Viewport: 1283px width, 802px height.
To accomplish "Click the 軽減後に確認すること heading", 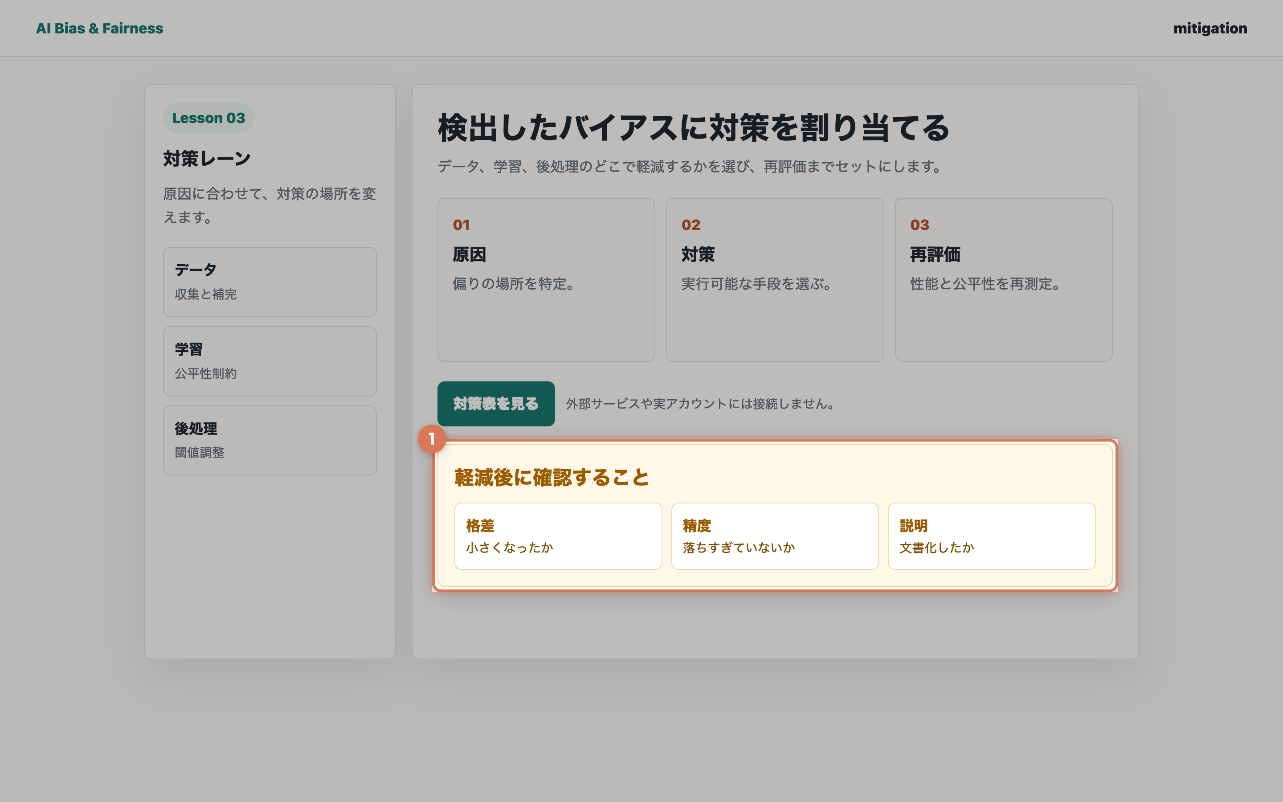I will coord(552,477).
